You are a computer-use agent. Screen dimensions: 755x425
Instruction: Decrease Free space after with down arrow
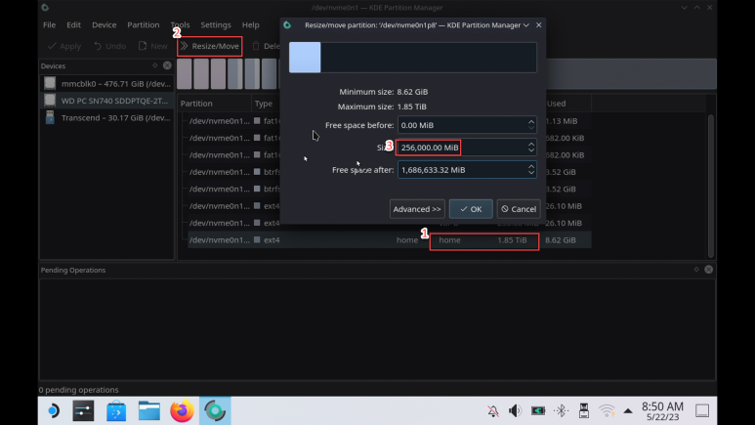(x=531, y=174)
